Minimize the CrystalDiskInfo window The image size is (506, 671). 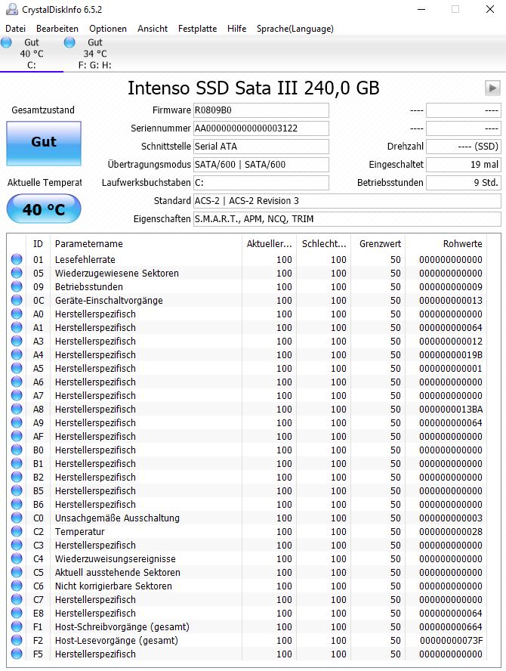click(421, 9)
